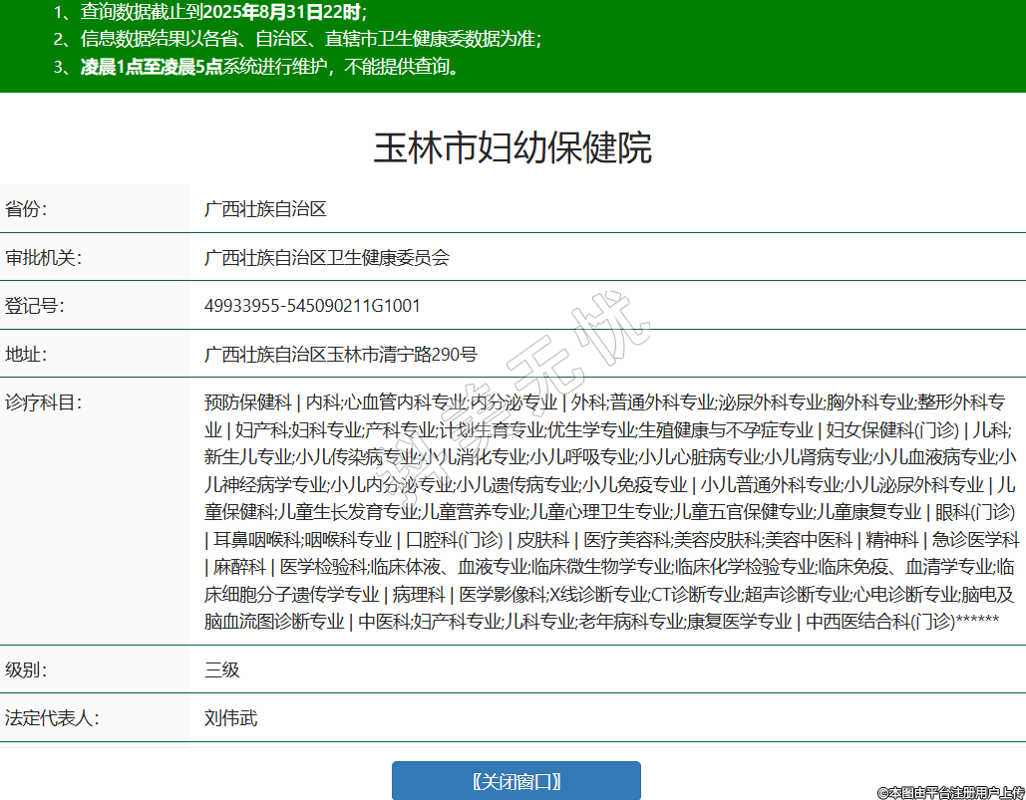This screenshot has height=800, width=1026.
Task: Select legal representative name 刘伟武
Action: pyautogui.click(x=231, y=717)
